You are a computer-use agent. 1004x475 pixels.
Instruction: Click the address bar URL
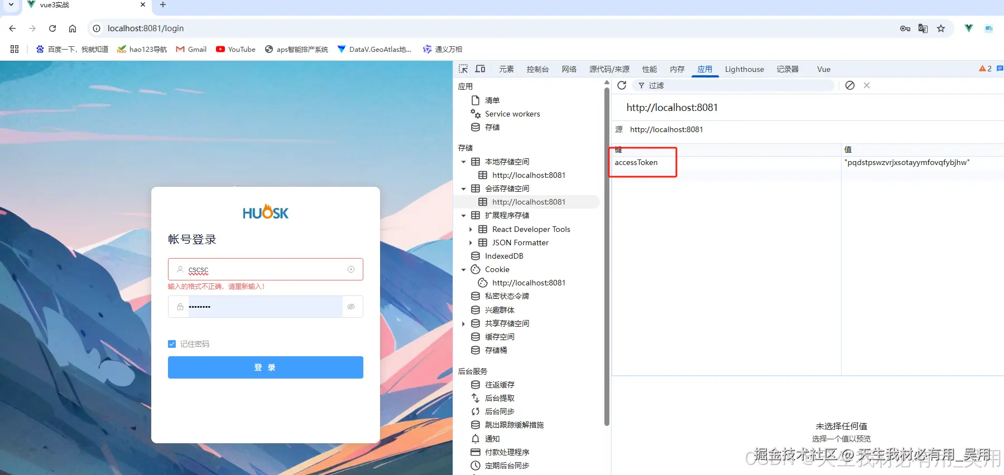pyautogui.click(x=146, y=28)
